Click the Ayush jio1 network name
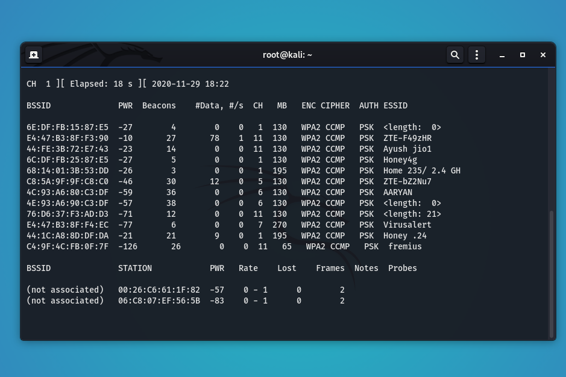566x377 pixels. point(407,149)
